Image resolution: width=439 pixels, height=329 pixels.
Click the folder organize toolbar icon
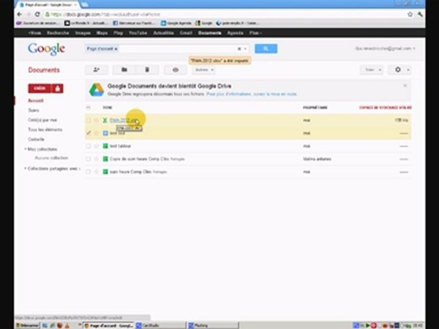click(x=124, y=69)
